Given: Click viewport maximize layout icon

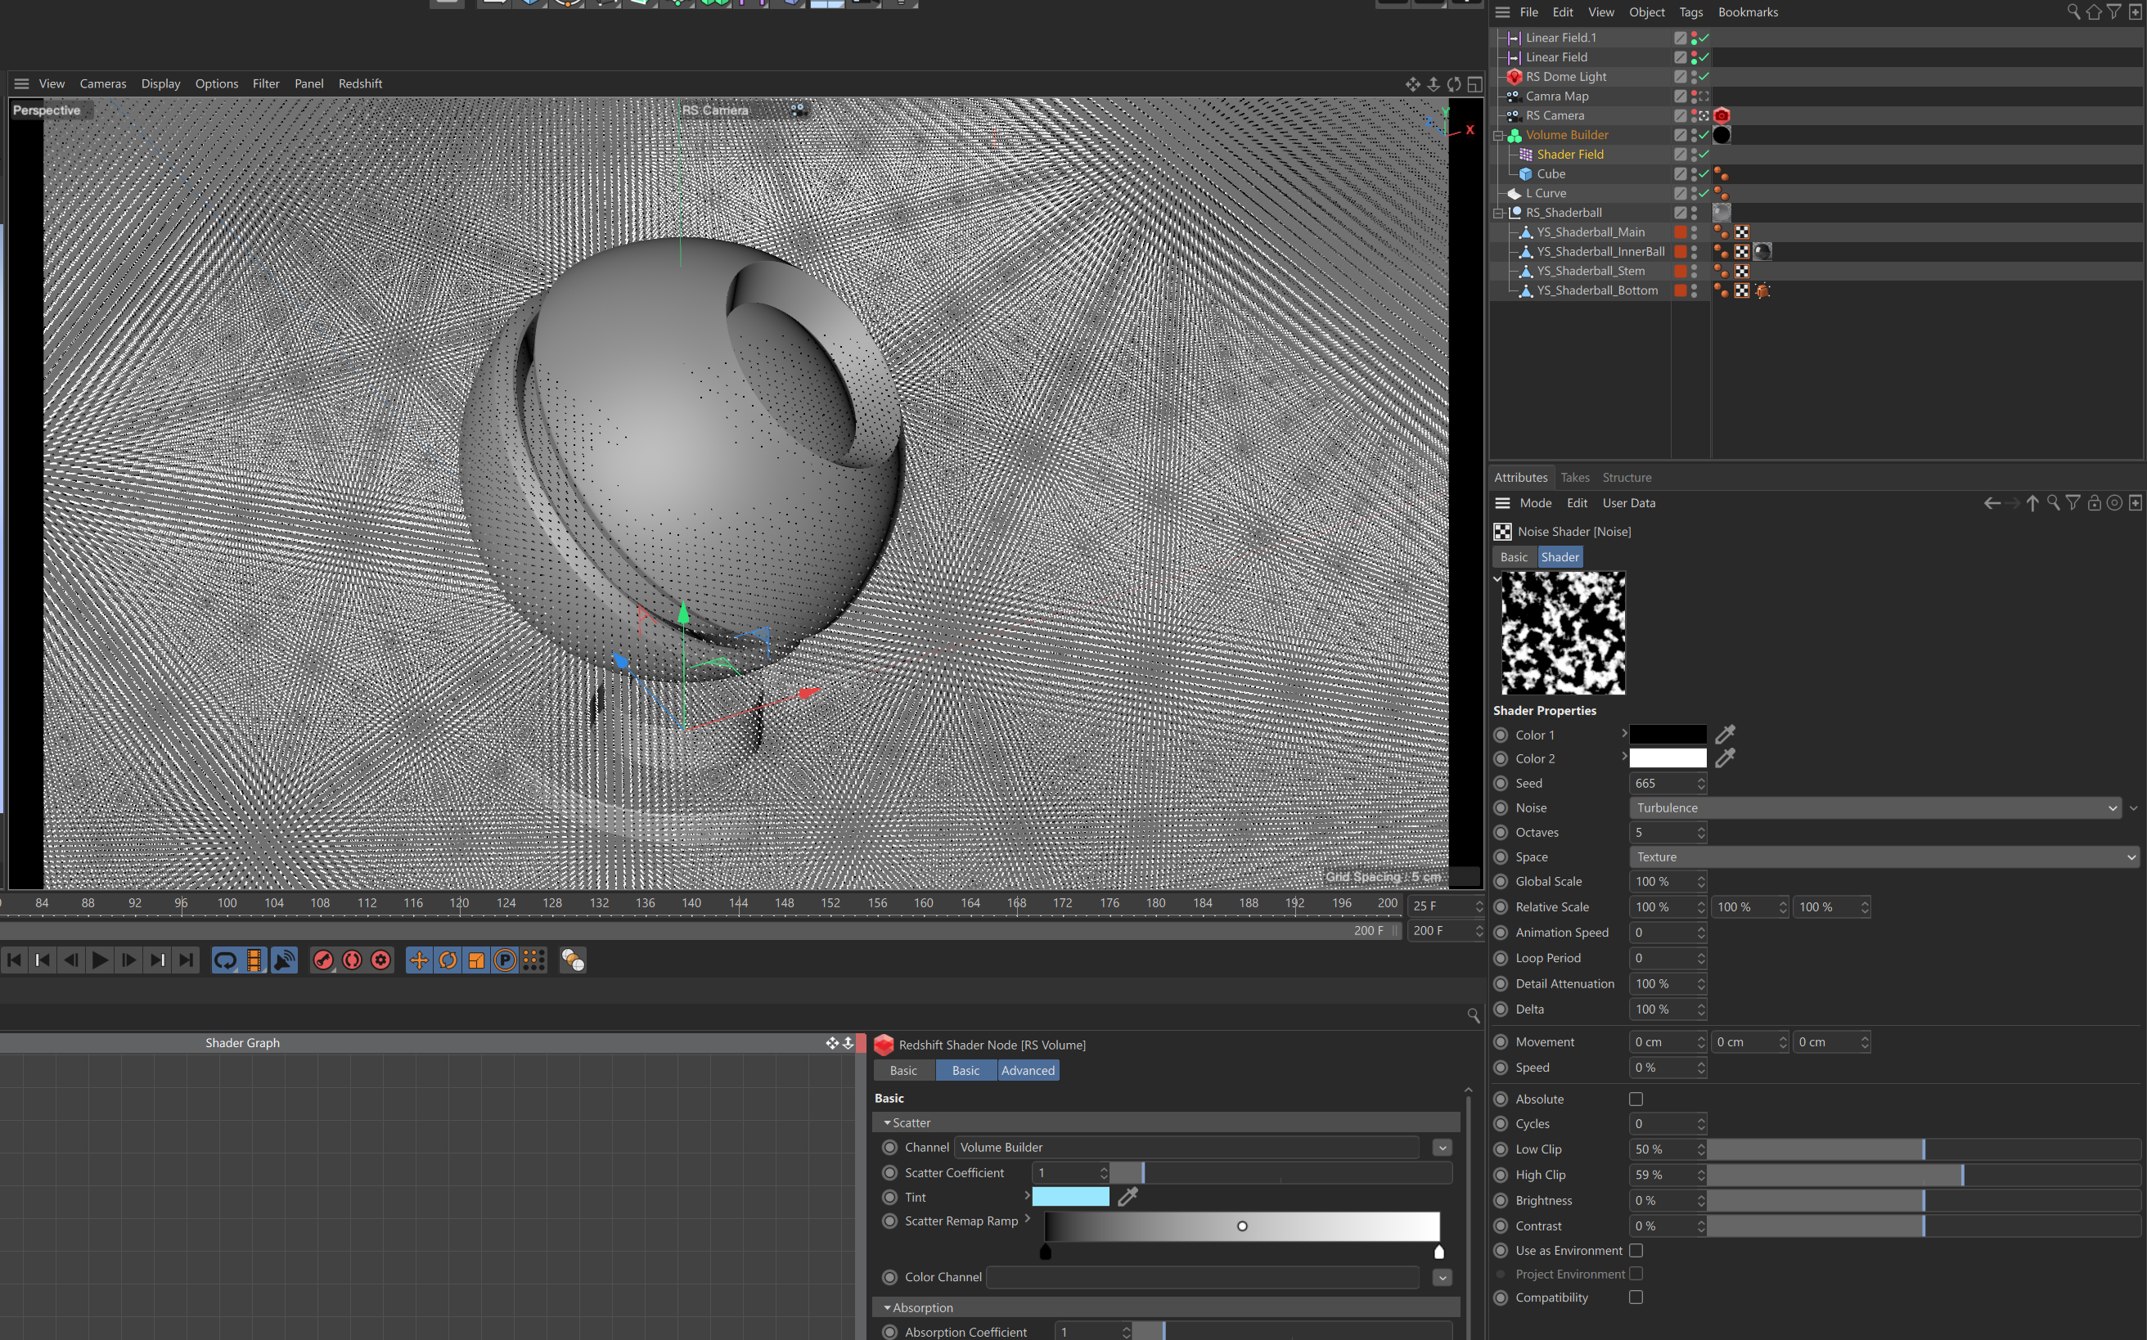Looking at the screenshot, I should [1475, 83].
